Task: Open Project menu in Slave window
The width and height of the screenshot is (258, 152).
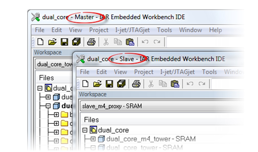Action: click(x=144, y=72)
